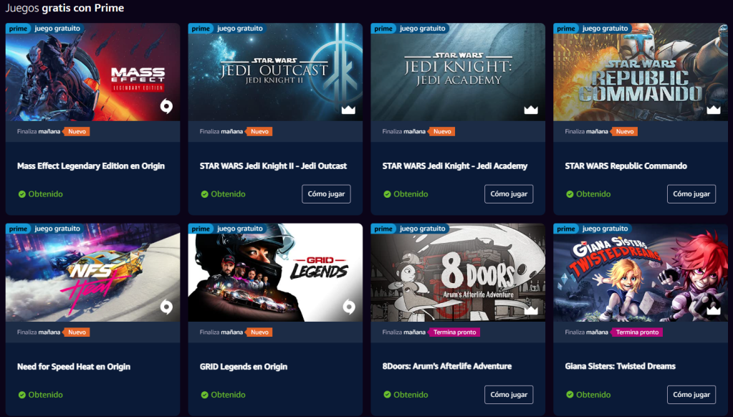Click Cómo jugar for Jedi Academy

click(509, 194)
